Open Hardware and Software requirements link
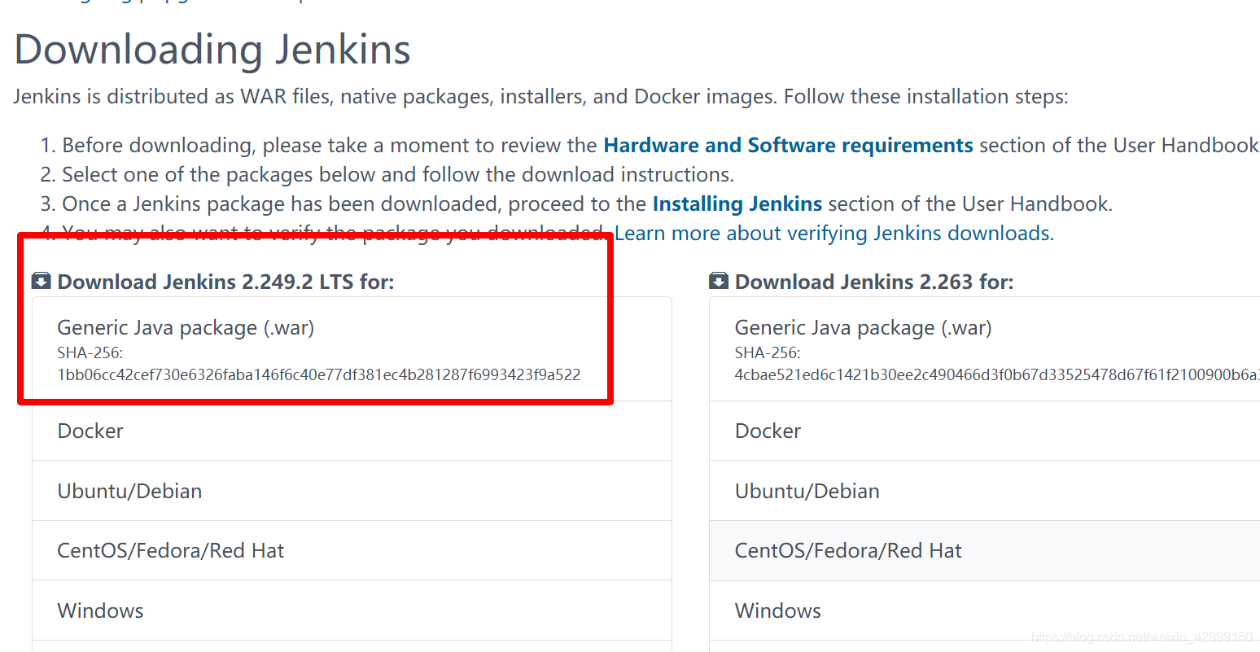The image size is (1260, 652). coord(788,145)
